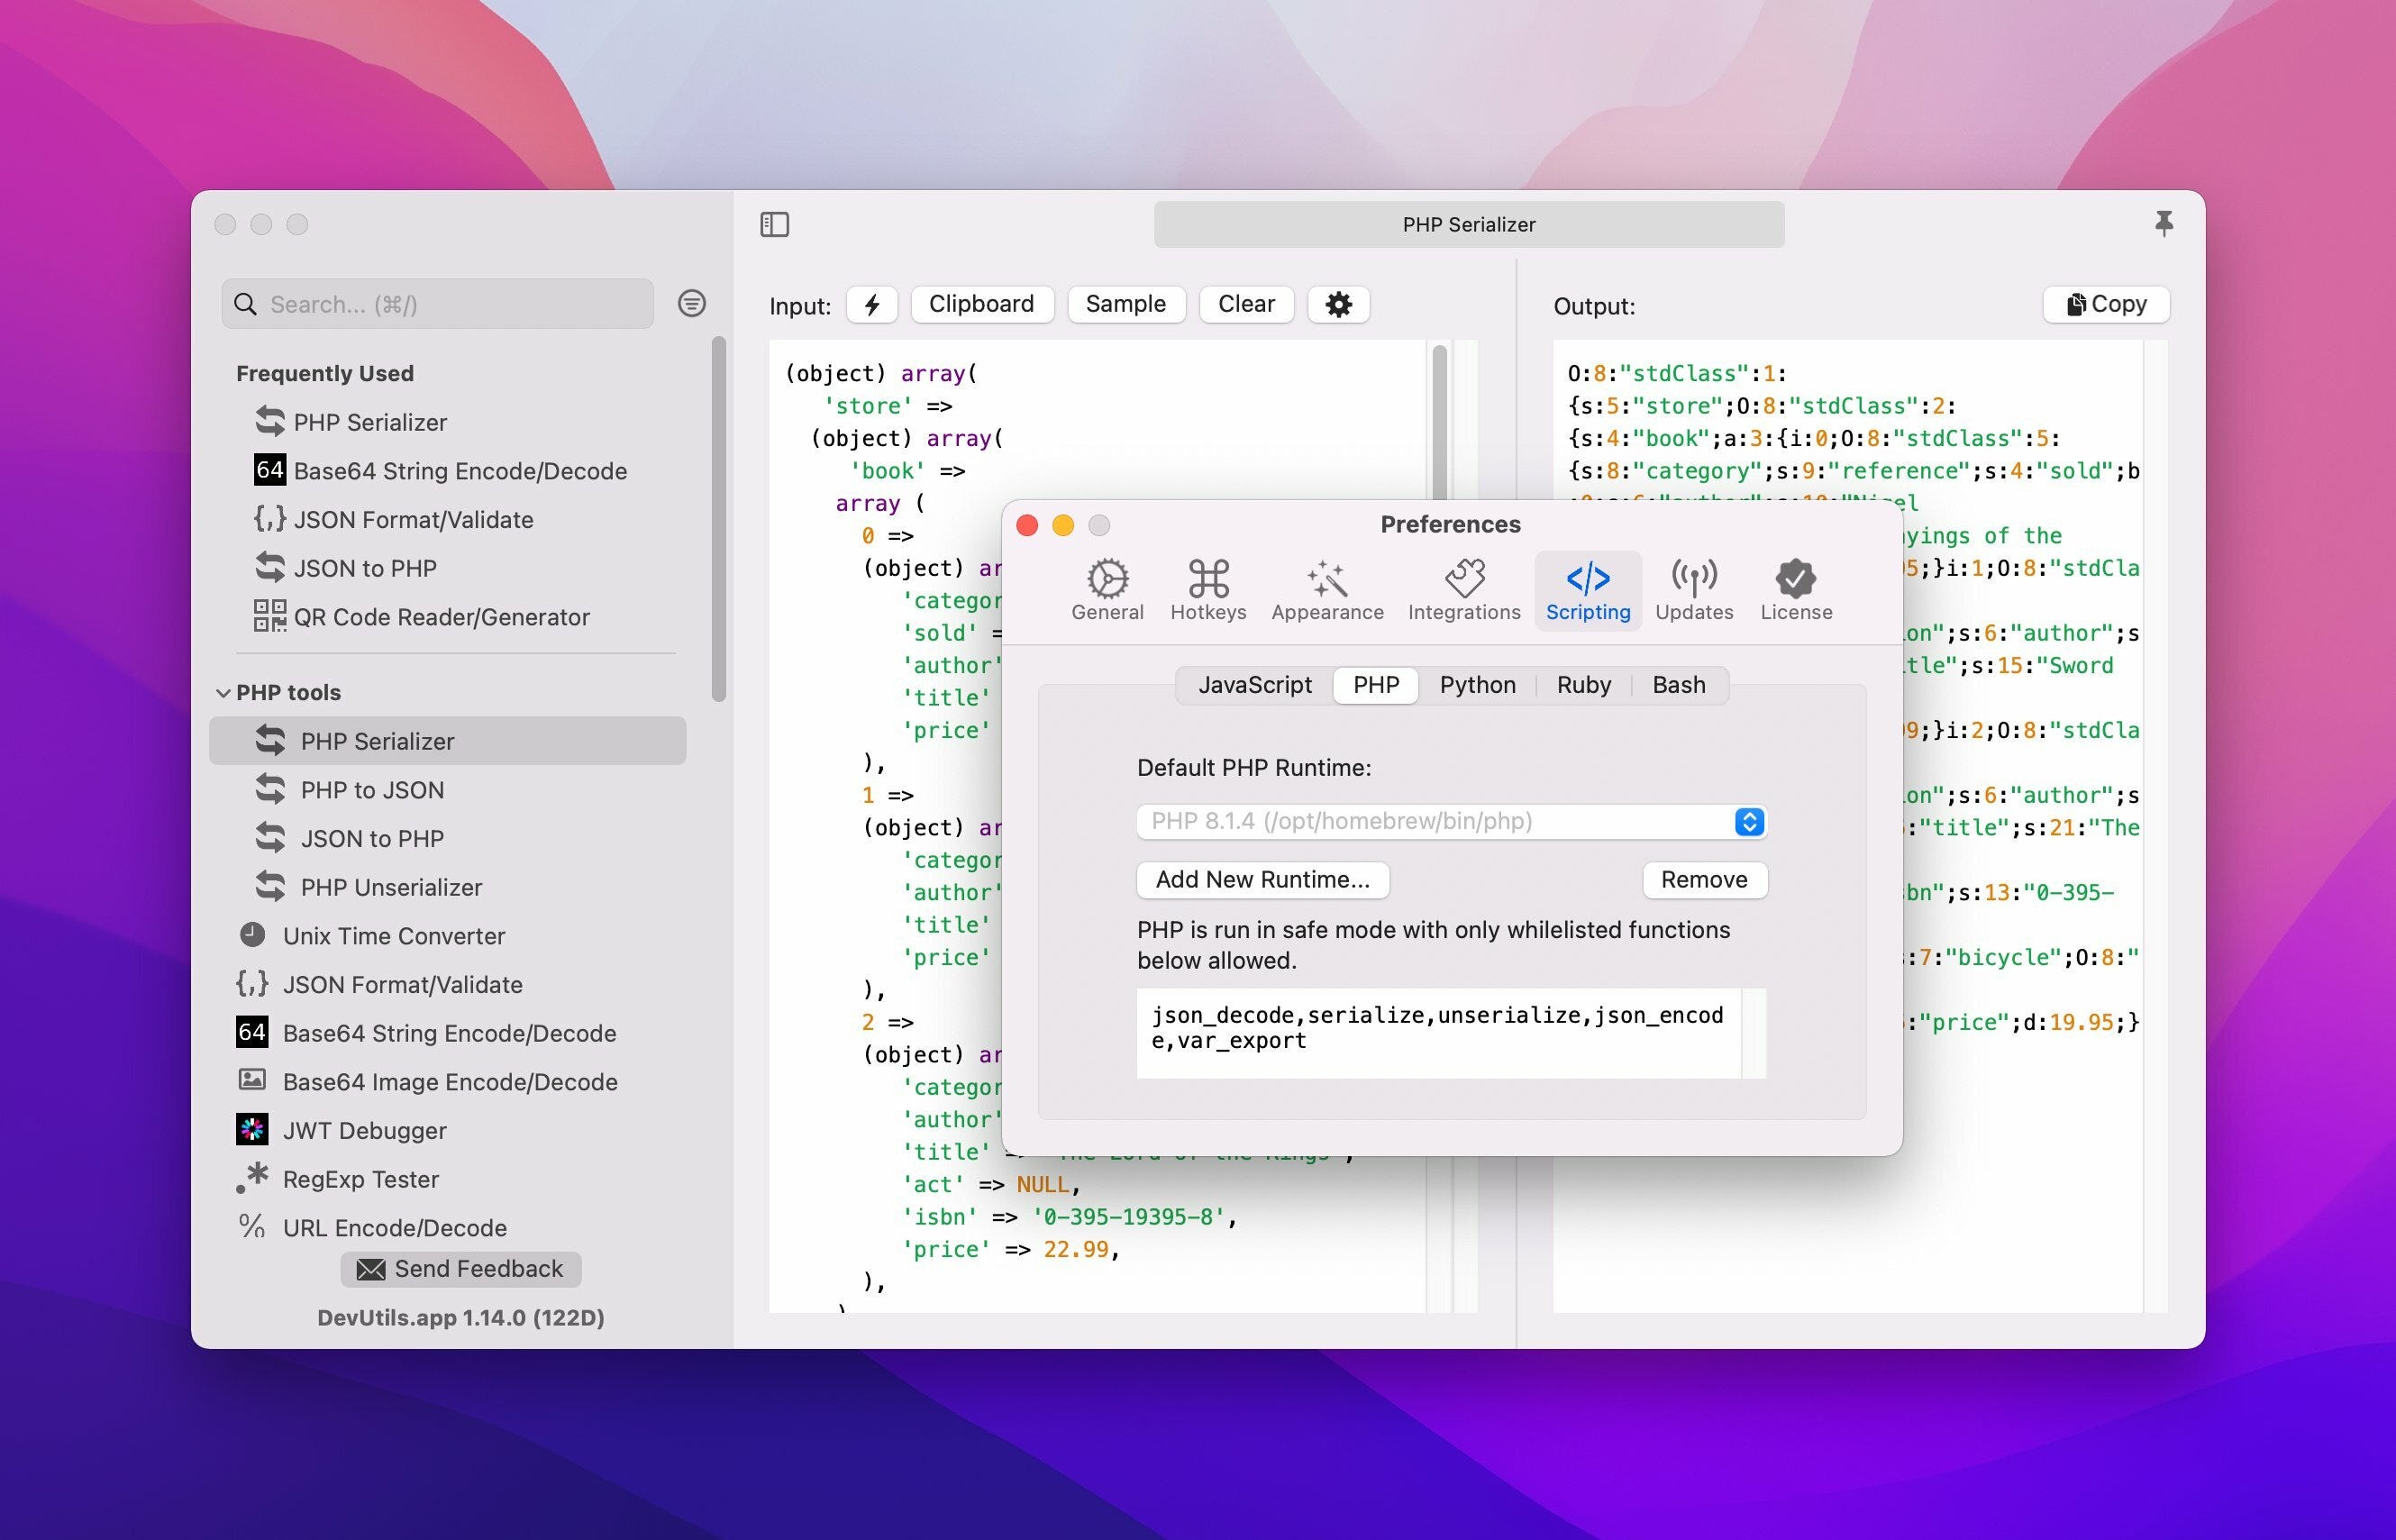This screenshot has width=2396, height=1540.
Task: Click the lightning auto-detect button
Action: (872, 304)
